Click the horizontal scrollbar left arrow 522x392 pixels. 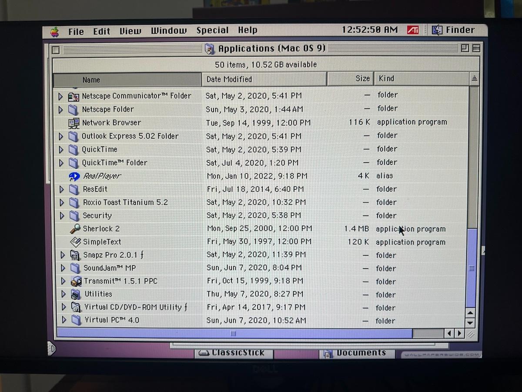point(450,334)
